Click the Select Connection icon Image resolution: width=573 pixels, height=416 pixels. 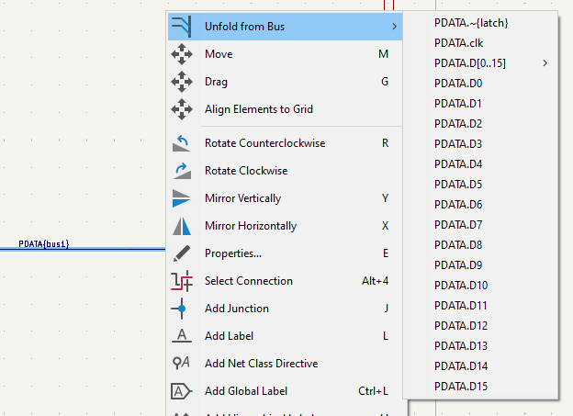(x=182, y=281)
